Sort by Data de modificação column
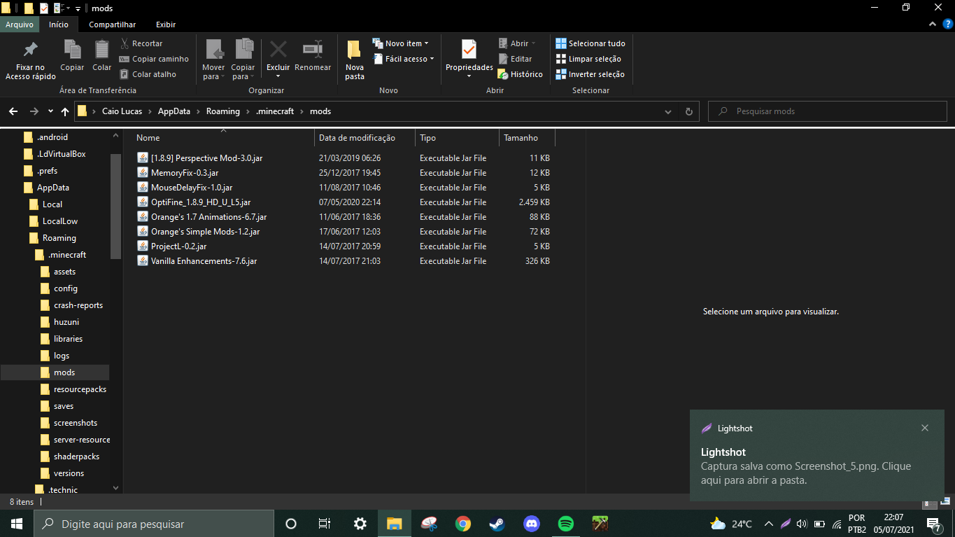 coord(365,138)
